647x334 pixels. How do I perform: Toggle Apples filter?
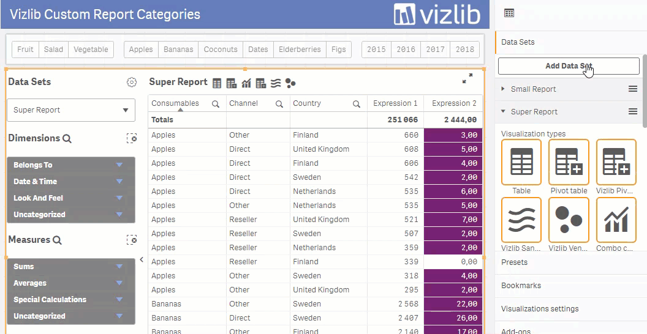[x=141, y=50]
